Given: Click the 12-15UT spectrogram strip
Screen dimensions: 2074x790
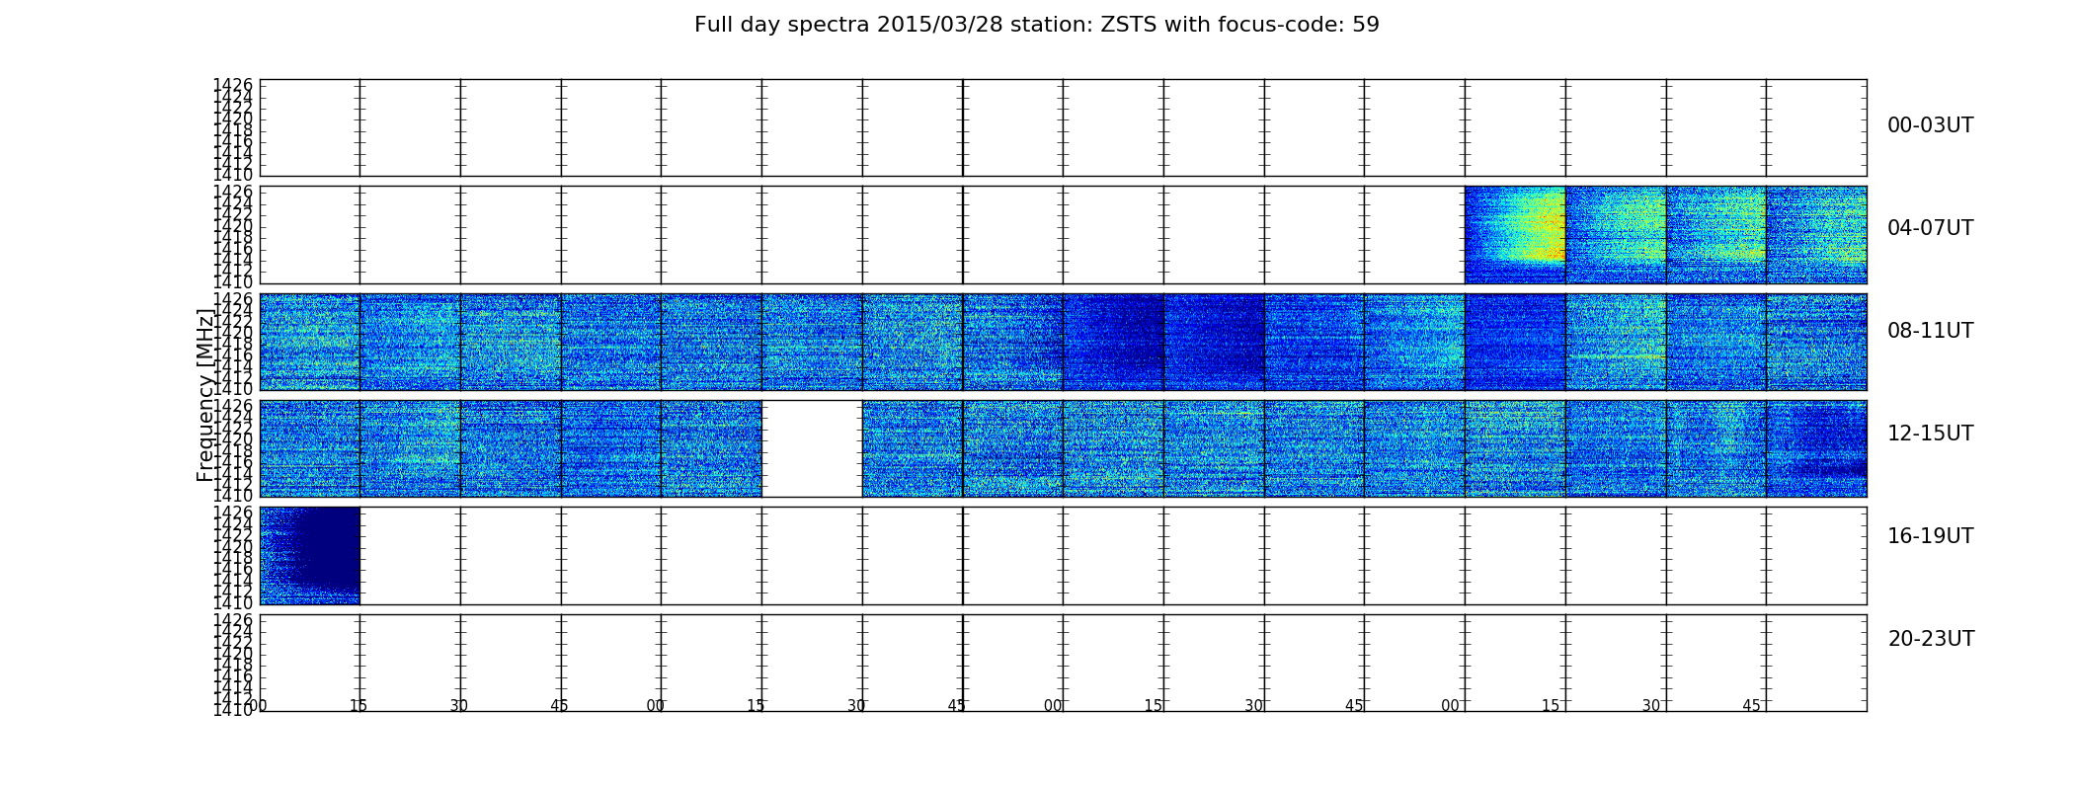Looking at the screenshot, I should tap(1063, 448).
